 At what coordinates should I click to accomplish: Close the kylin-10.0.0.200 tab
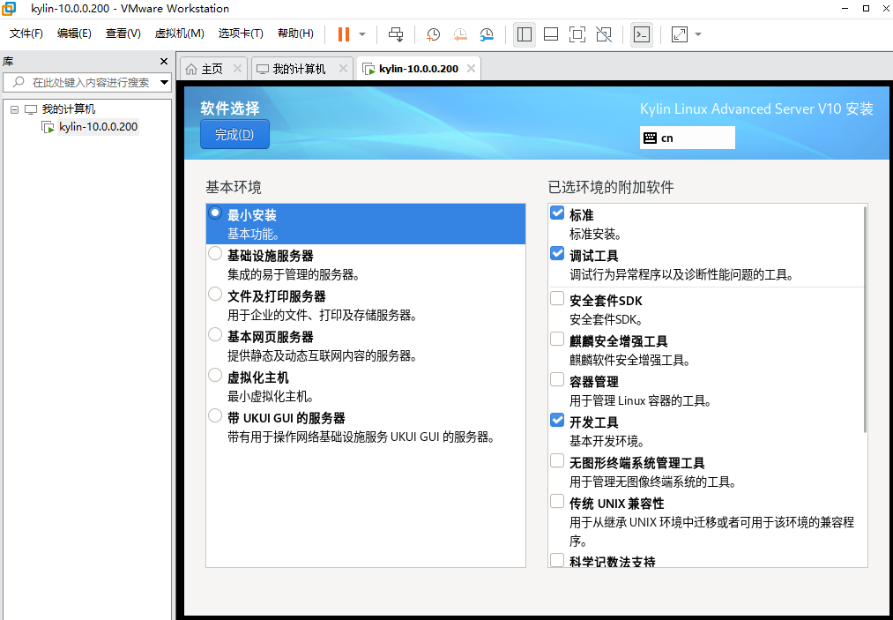coord(471,69)
